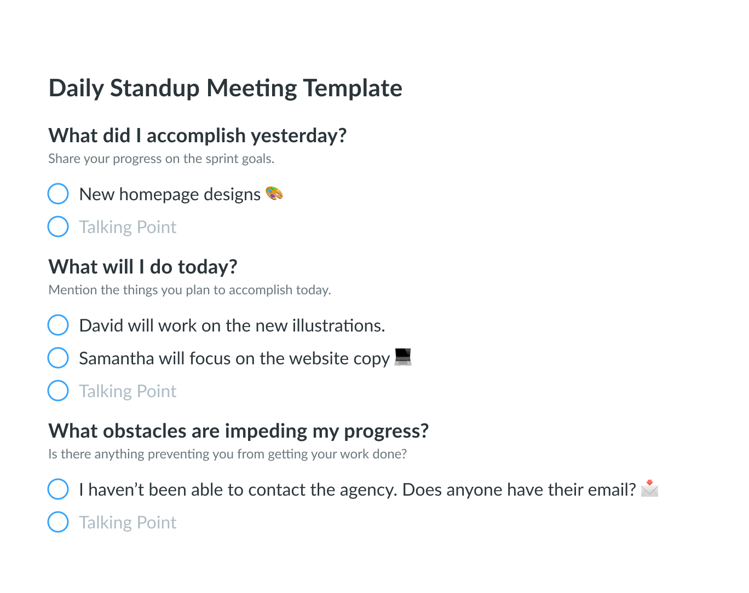Click the laptop emoji after website copy
749x593 pixels.
pos(403,357)
